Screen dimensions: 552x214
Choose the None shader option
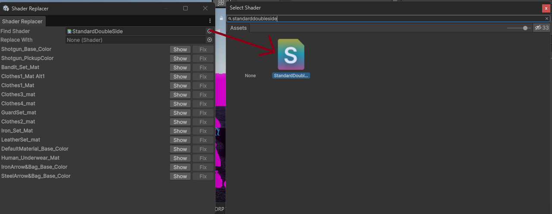click(250, 76)
